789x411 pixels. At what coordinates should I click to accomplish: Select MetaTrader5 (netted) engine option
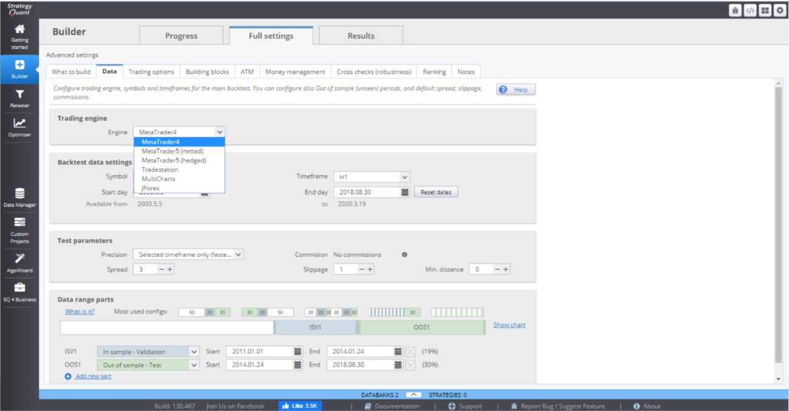pyautogui.click(x=179, y=151)
